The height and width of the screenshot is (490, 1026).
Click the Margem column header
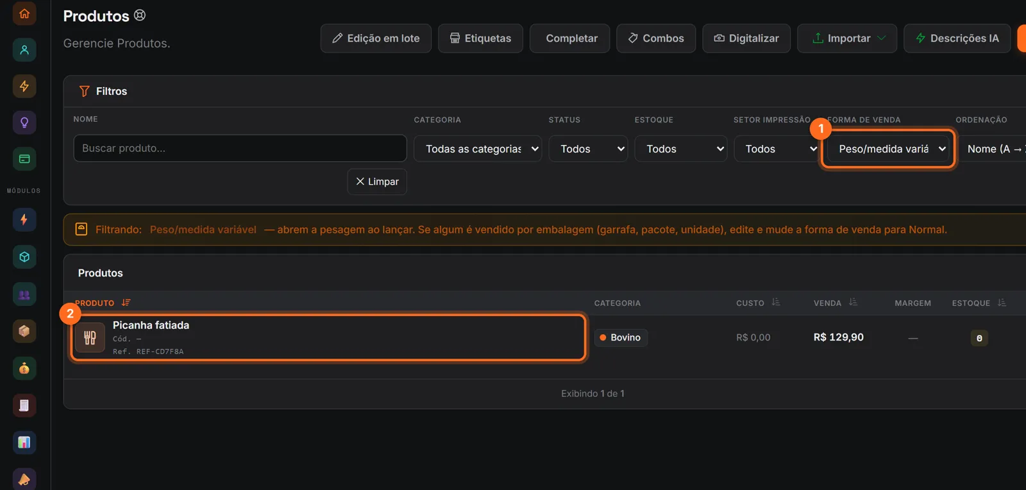tap(912, 303)
